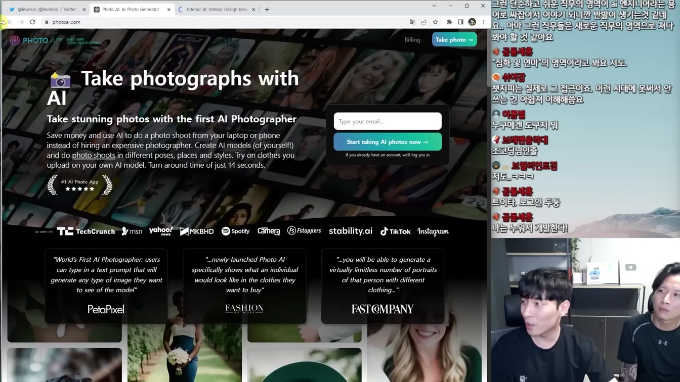Reload the photoai.com page
Screen dimensions: 680x382
coord(32,22)
